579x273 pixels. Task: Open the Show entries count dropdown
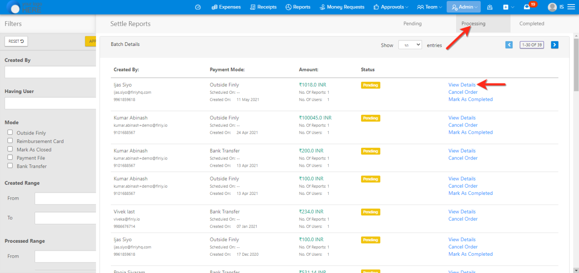[x=410, y=45]
